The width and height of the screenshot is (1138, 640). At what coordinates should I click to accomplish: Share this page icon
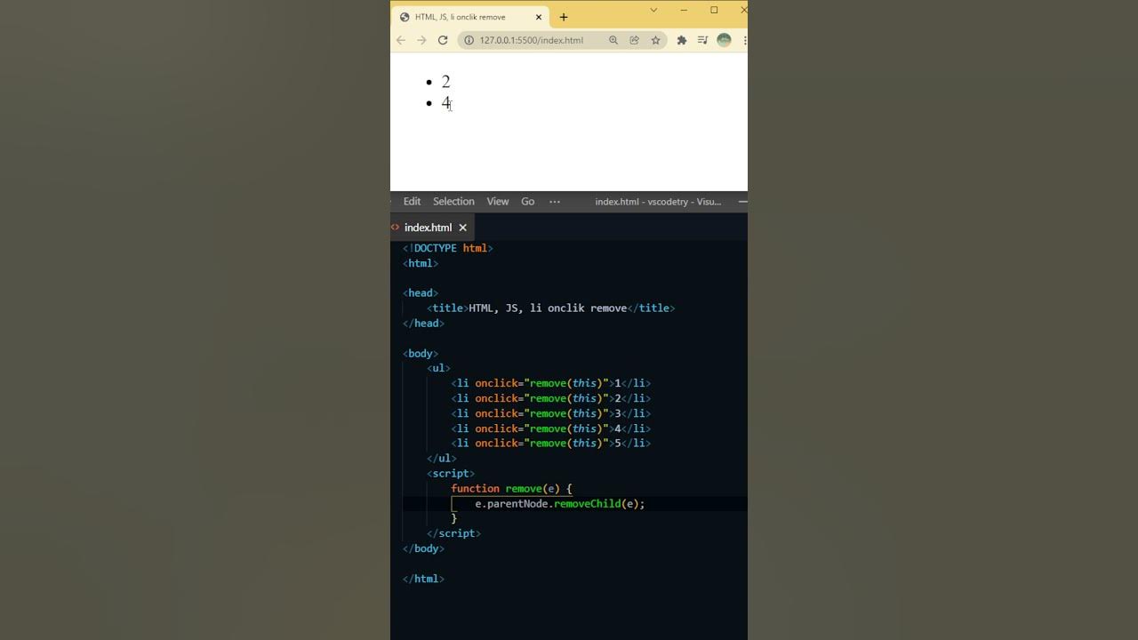[635, 40]
